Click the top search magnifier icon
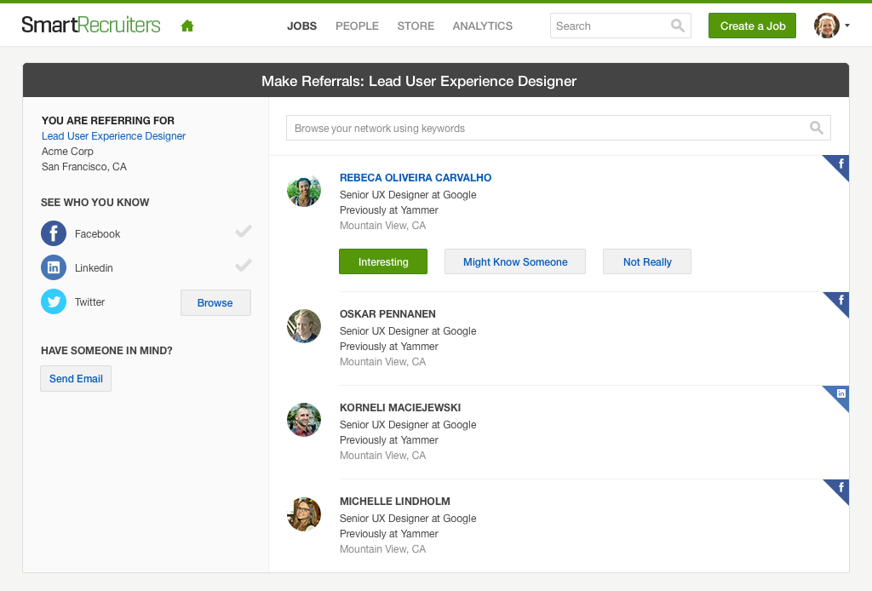Viewport: 872px width, 591px height. (677, 26)
